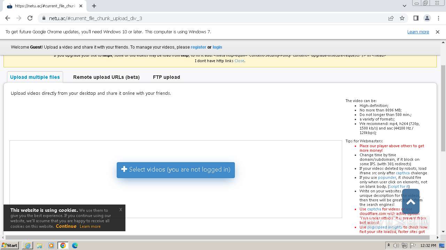Close the netu.ac browser tab
Viewport: 446px width, 250px height.
coord(81,6)
